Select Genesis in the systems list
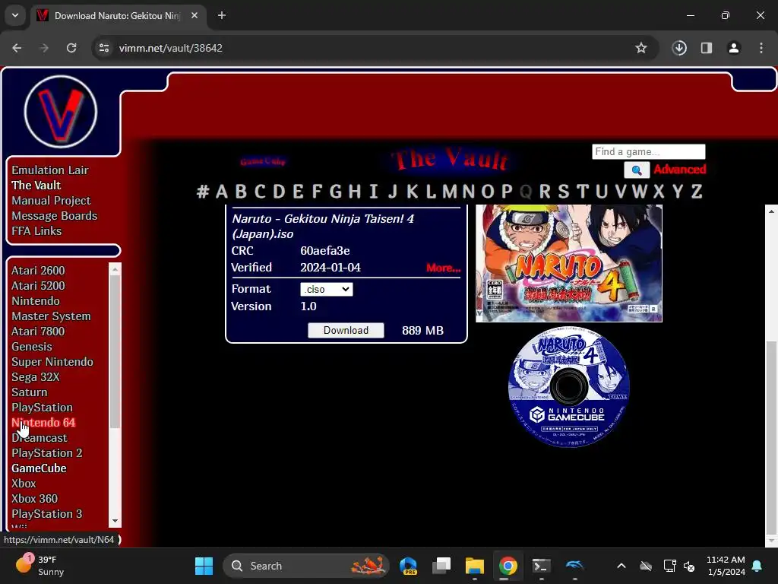This screenshot has height=584, width=778. (x=31, y=347)
